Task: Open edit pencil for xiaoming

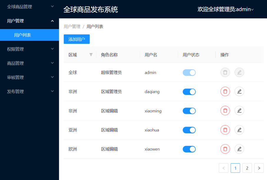Action: [239, 111]
